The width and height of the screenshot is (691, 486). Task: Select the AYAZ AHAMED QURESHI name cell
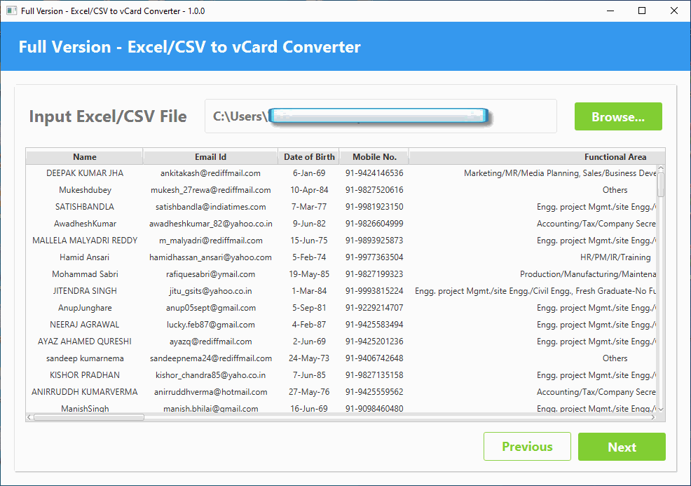tap(85, 342)
